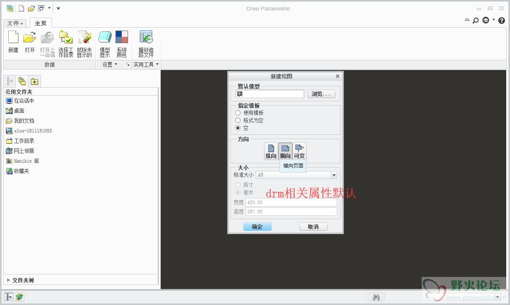Open 设置 group dialog launcher arrow

(128, 65)
